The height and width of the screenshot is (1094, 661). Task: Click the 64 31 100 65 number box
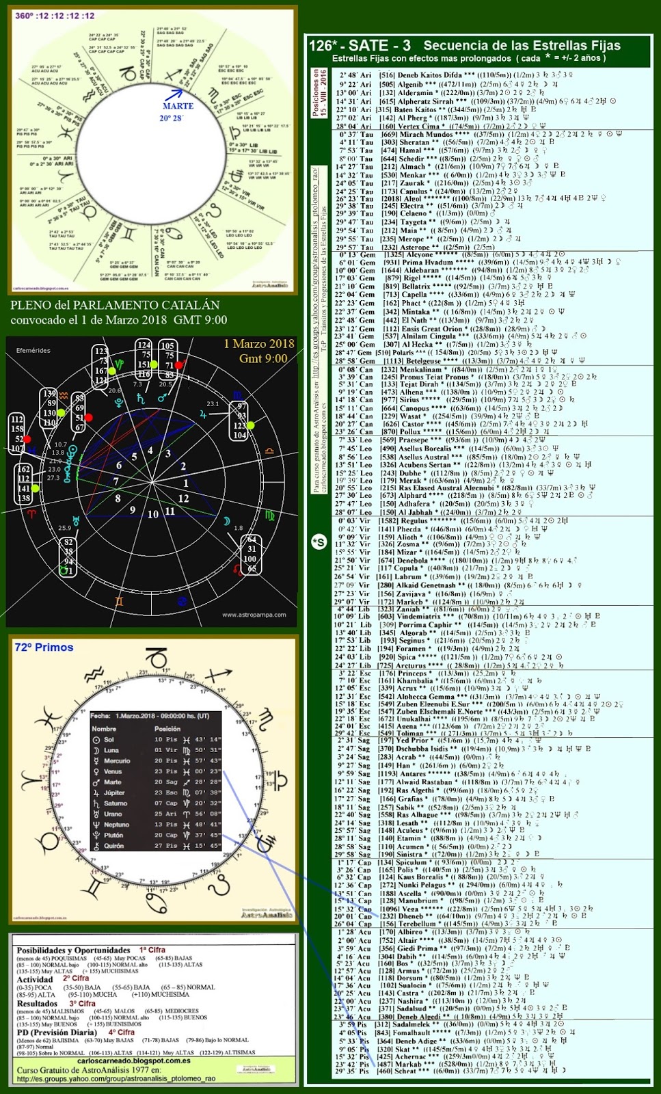(x=252, y=554)
